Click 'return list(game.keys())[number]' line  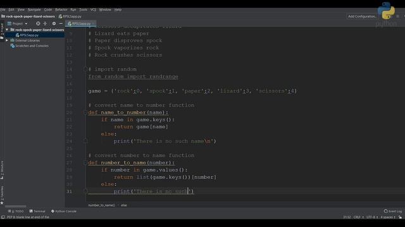165,177
